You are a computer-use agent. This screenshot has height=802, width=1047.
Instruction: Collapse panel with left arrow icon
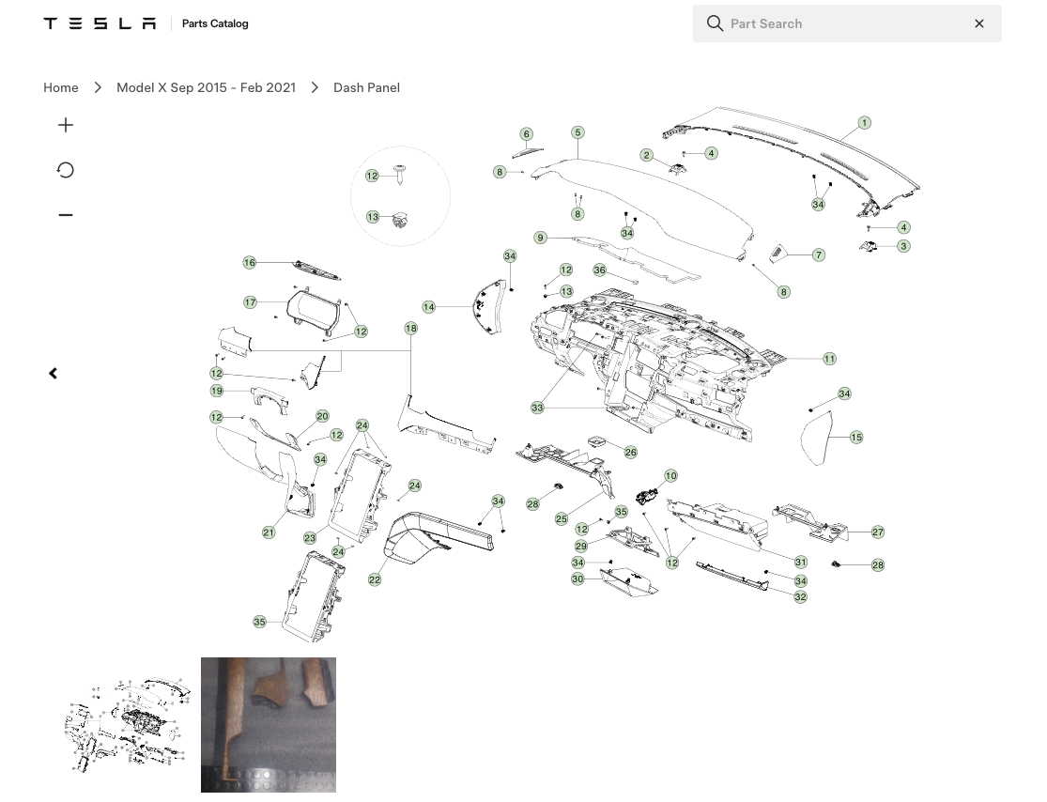tap(54, 373)
